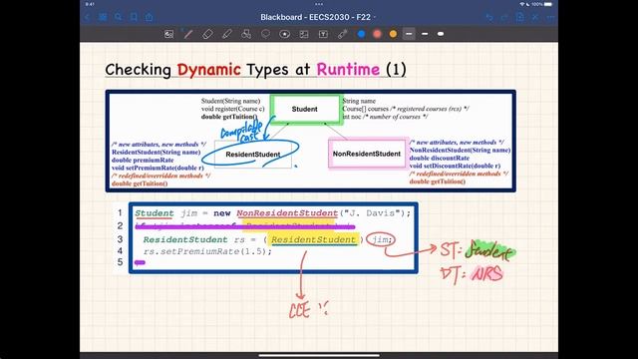Toggle read-only mode with the crossed pen icon

(x=535, y=17)
